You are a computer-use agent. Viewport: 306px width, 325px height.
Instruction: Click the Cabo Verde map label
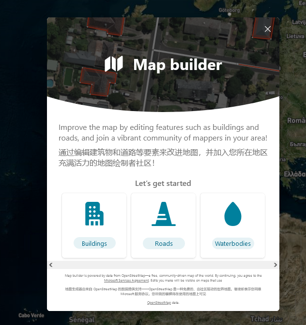point(31,315)
